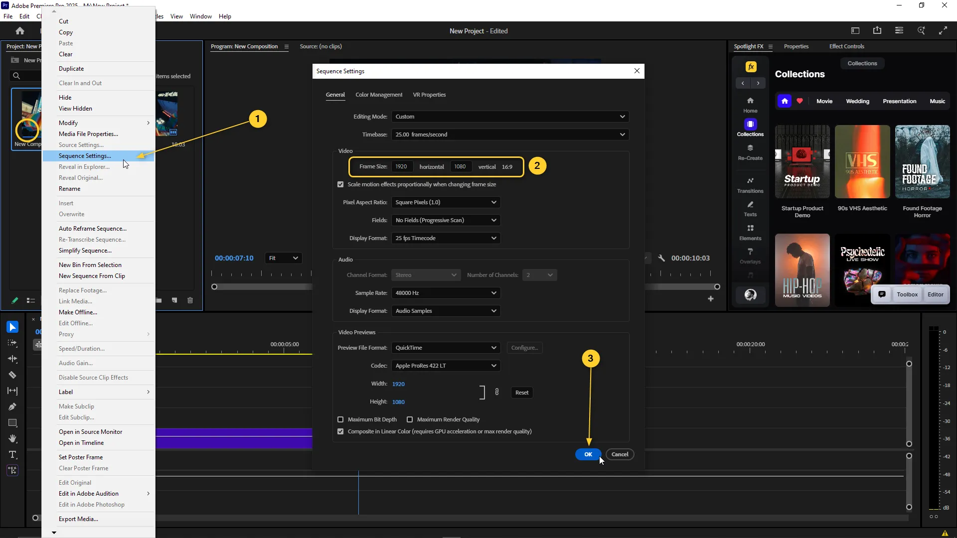Switch to Color Management tab
Image resolution: width=957 pixels, height=538 pixels.
pos(378,95)
